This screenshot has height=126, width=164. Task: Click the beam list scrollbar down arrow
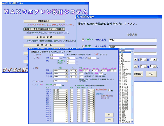coord(132,122)
